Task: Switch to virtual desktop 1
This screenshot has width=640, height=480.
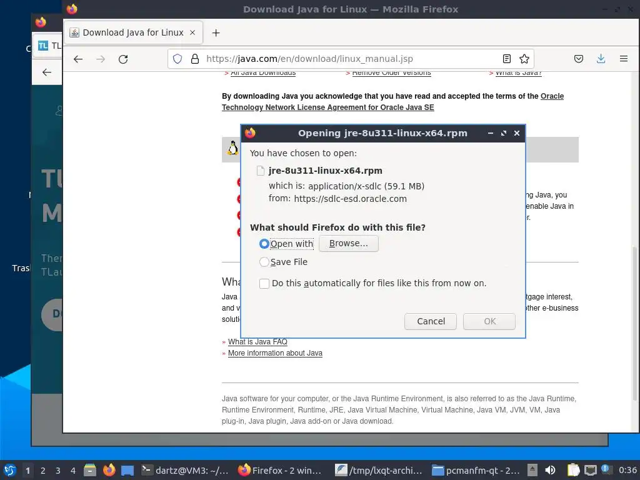Action: pyautogui.click(x=27, y=471)
